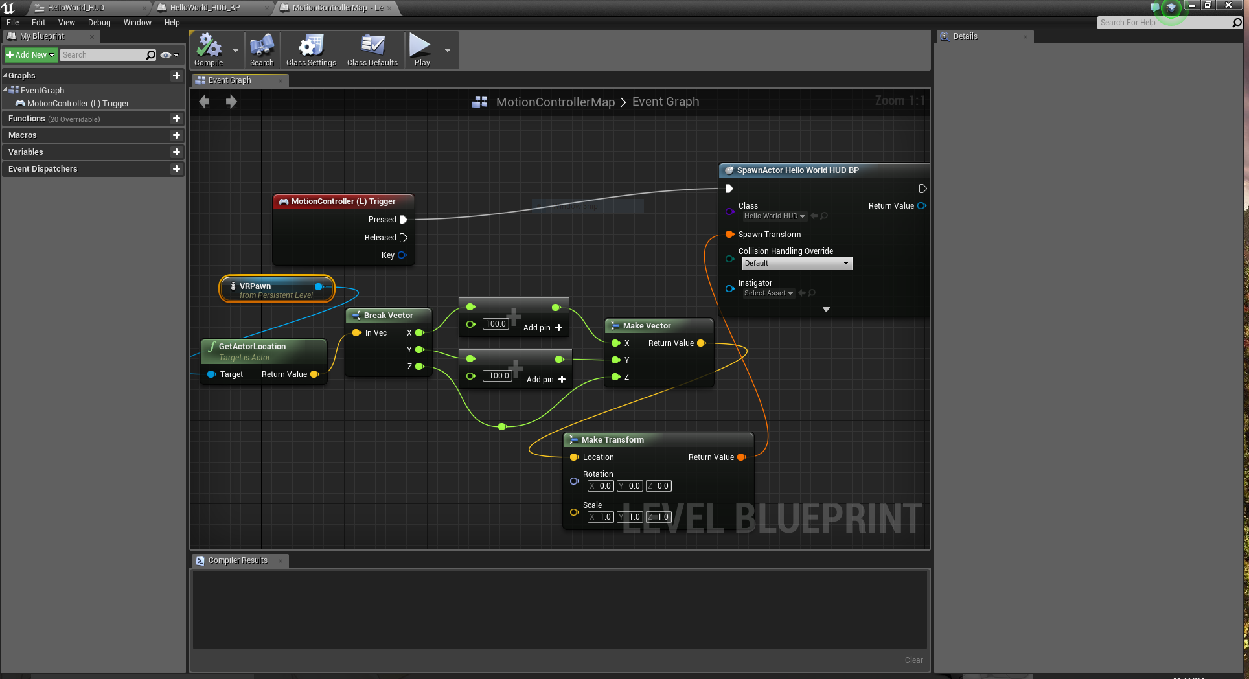
Task: Open the File menu
Action: coord(12,22)
